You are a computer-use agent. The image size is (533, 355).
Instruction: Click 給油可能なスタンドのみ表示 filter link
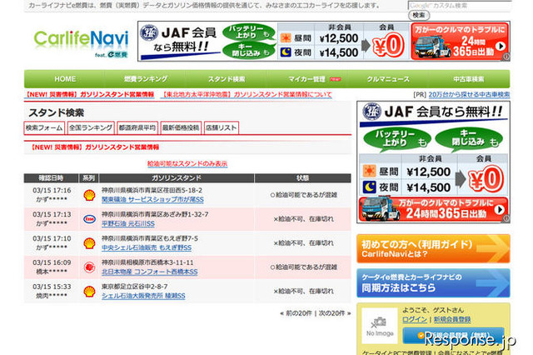click(x=187, y=164)
